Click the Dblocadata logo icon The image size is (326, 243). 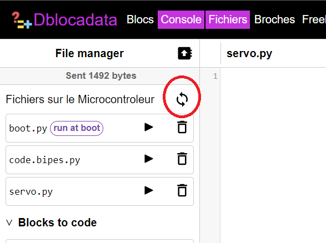(x=22, y=20)
